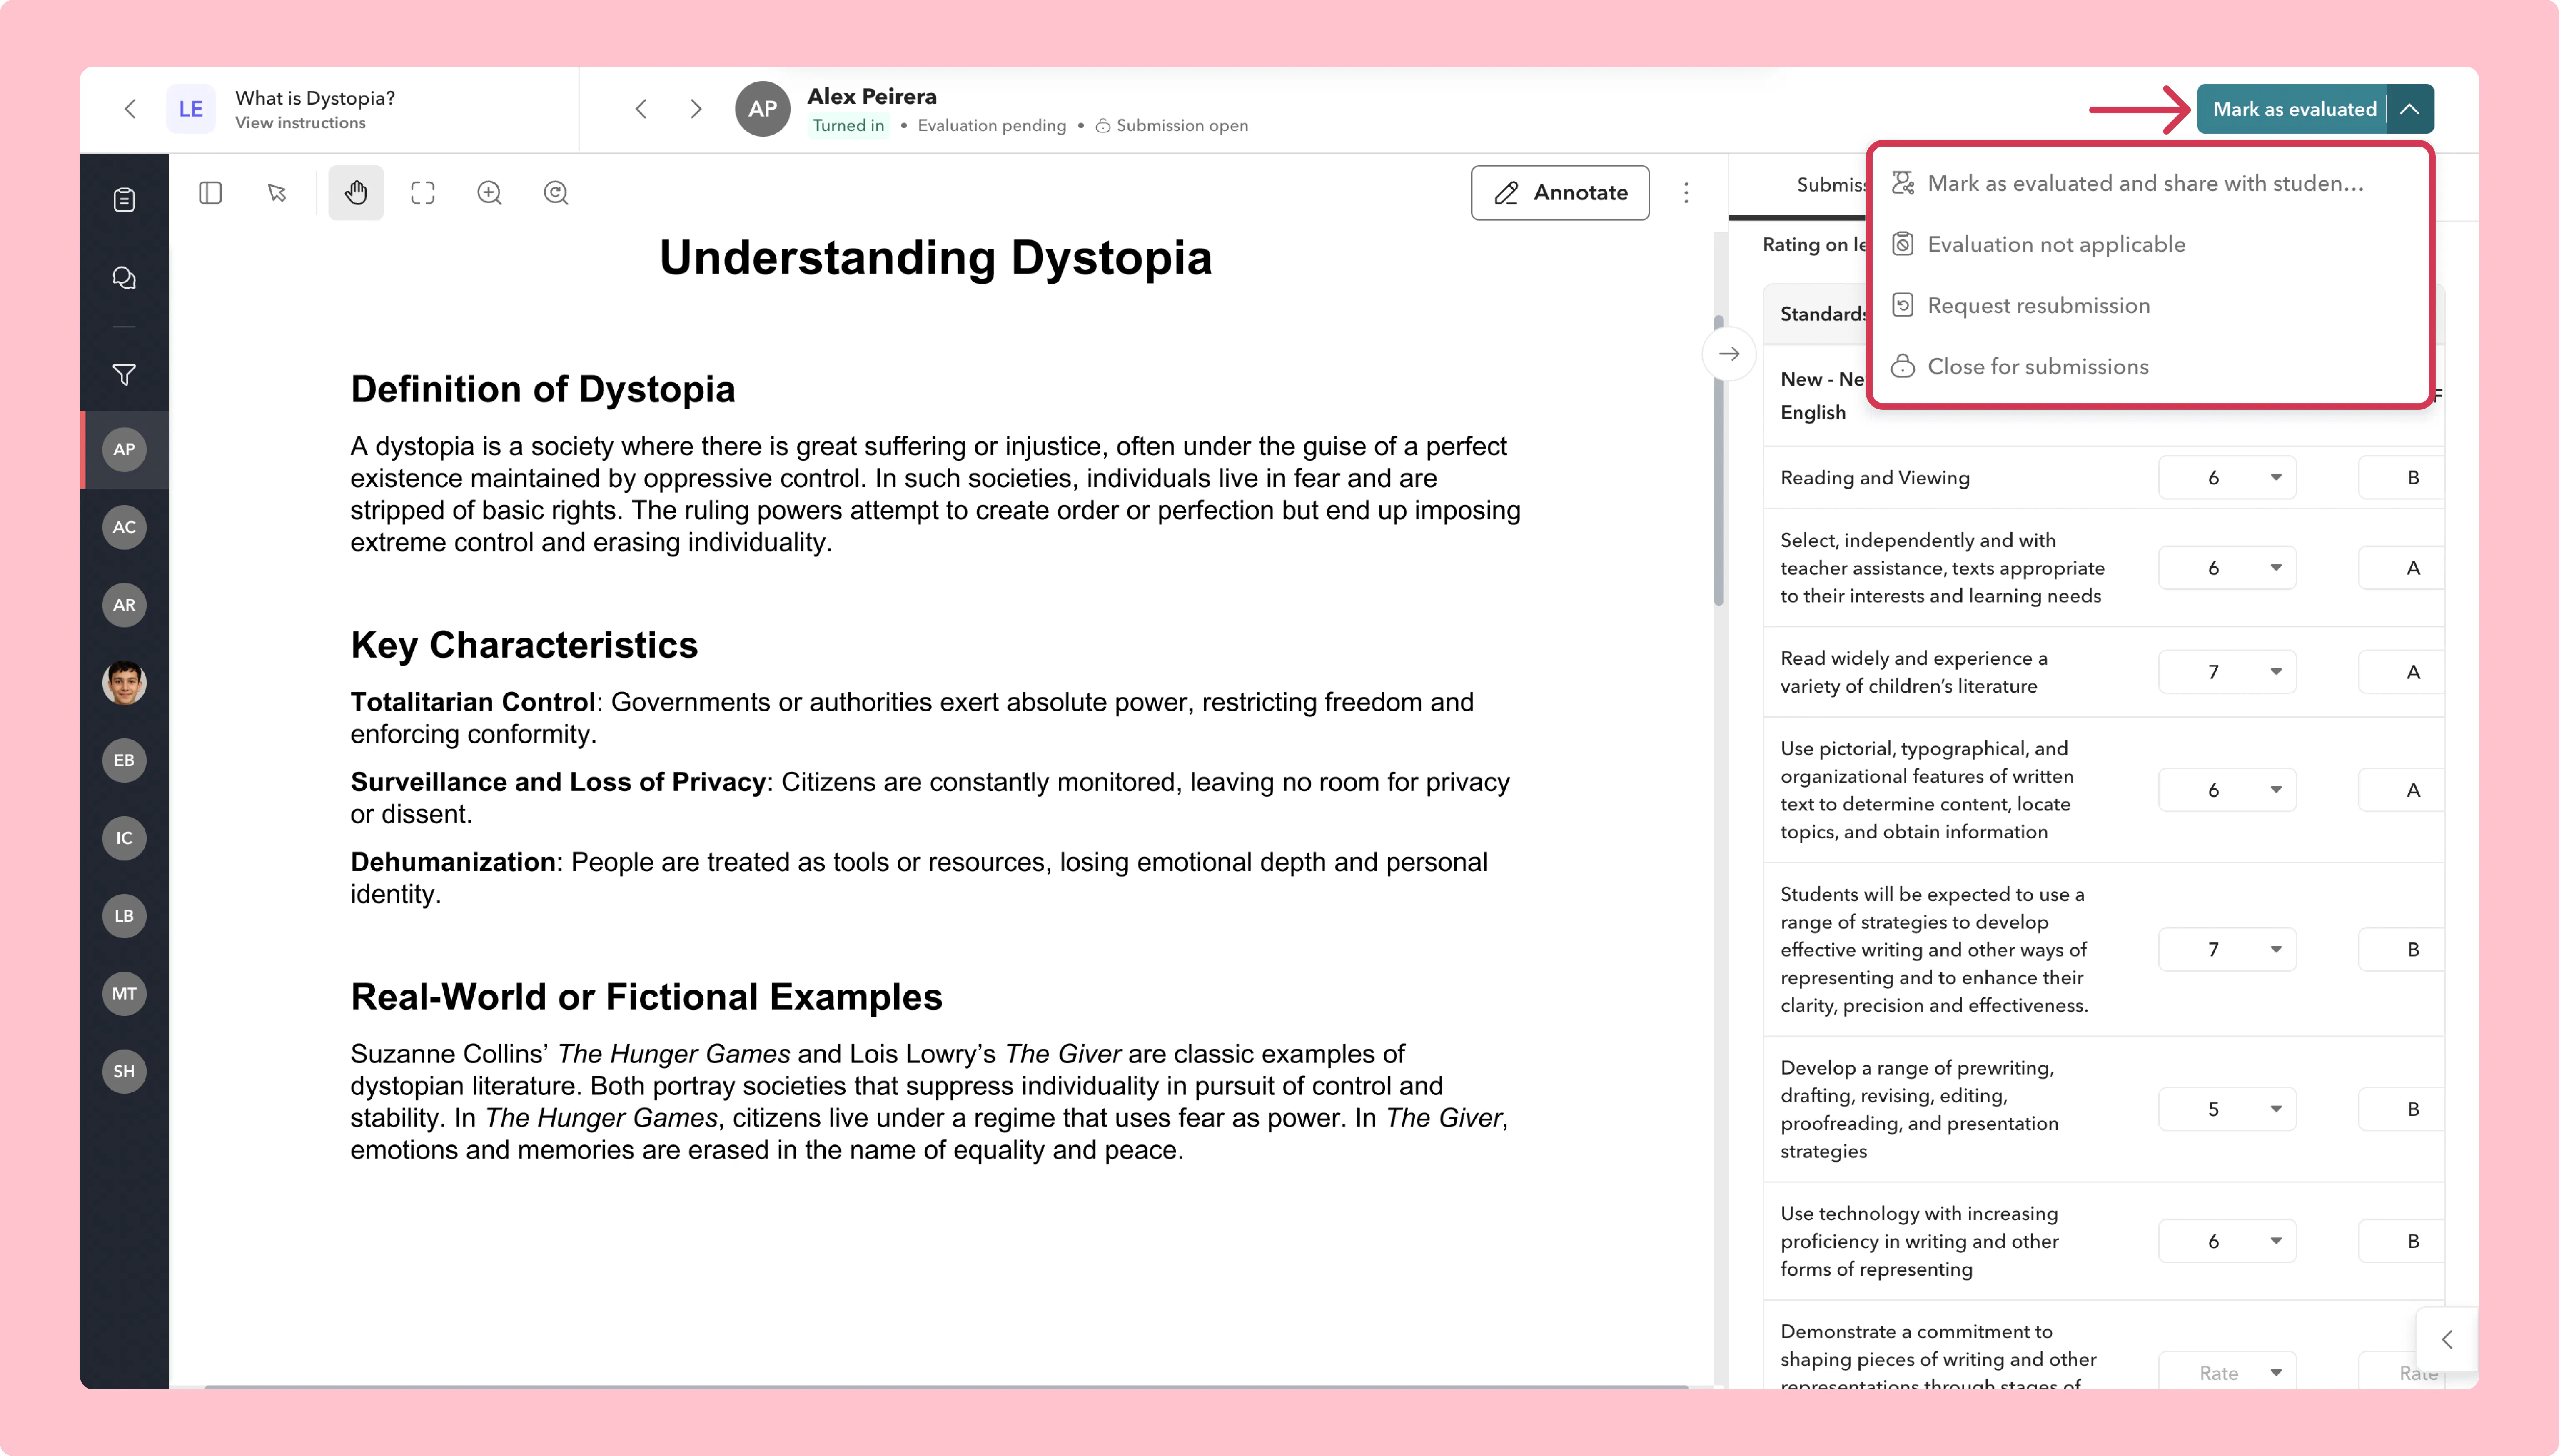Select the pointer selection tool
The height and width of the screenshot is (1456, 2559).
(277, 193)
